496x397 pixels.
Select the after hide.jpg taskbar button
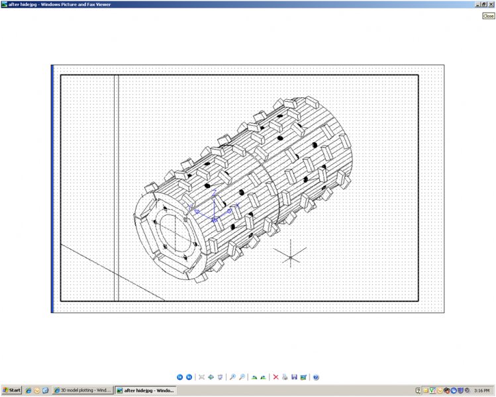[x=146, y=390]
